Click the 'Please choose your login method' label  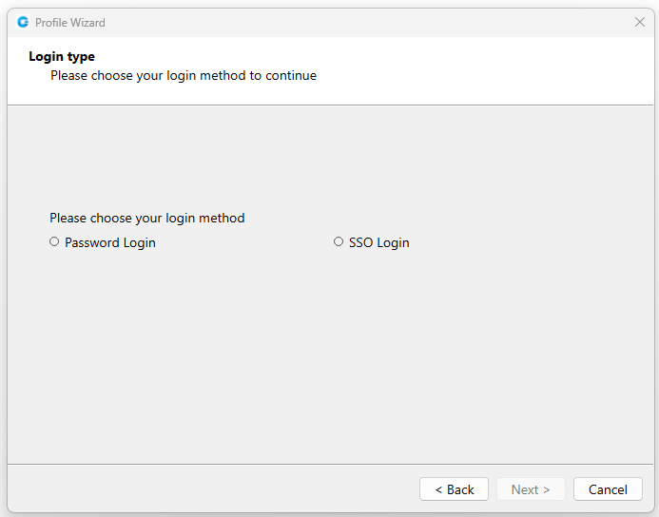tap(147, 218)
